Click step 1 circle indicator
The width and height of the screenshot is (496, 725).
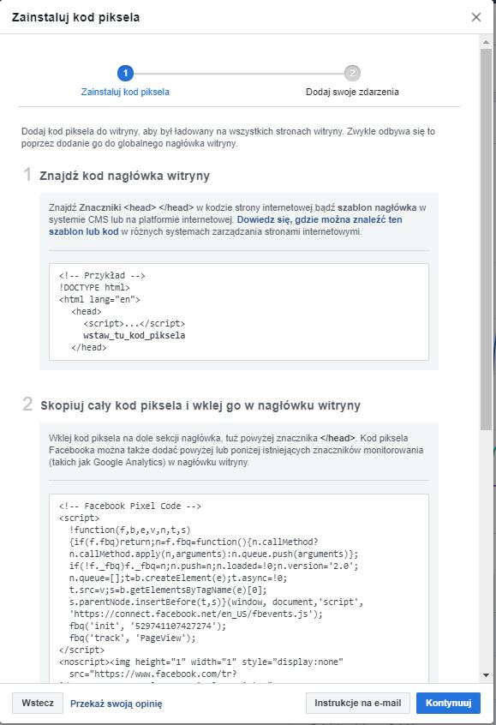coord(125,73)
